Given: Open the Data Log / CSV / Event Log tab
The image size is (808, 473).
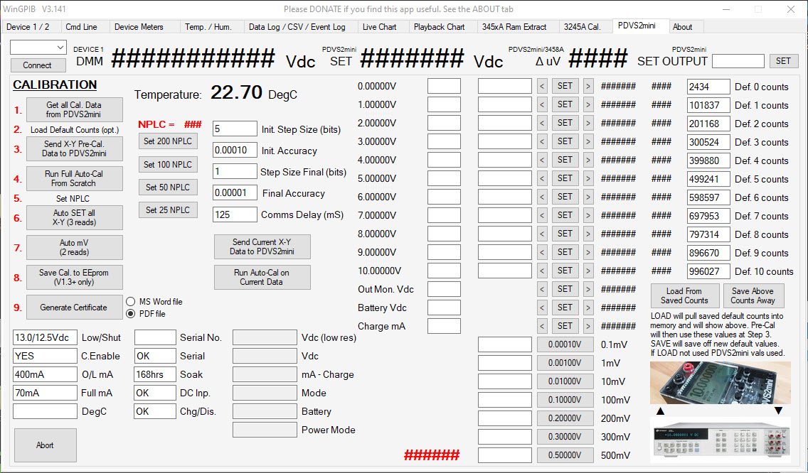Looking at the screenshot, I should [297, 27].
